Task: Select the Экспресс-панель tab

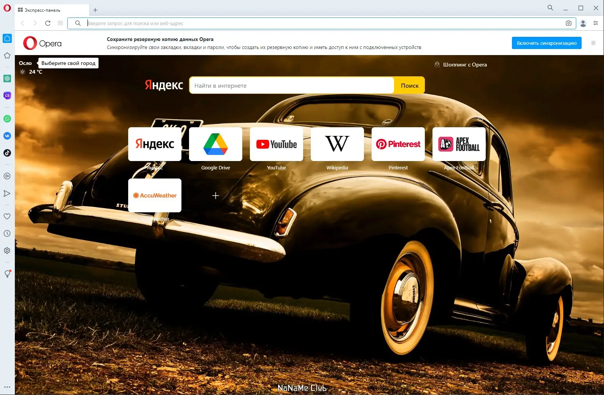Action: coord(52,10)
